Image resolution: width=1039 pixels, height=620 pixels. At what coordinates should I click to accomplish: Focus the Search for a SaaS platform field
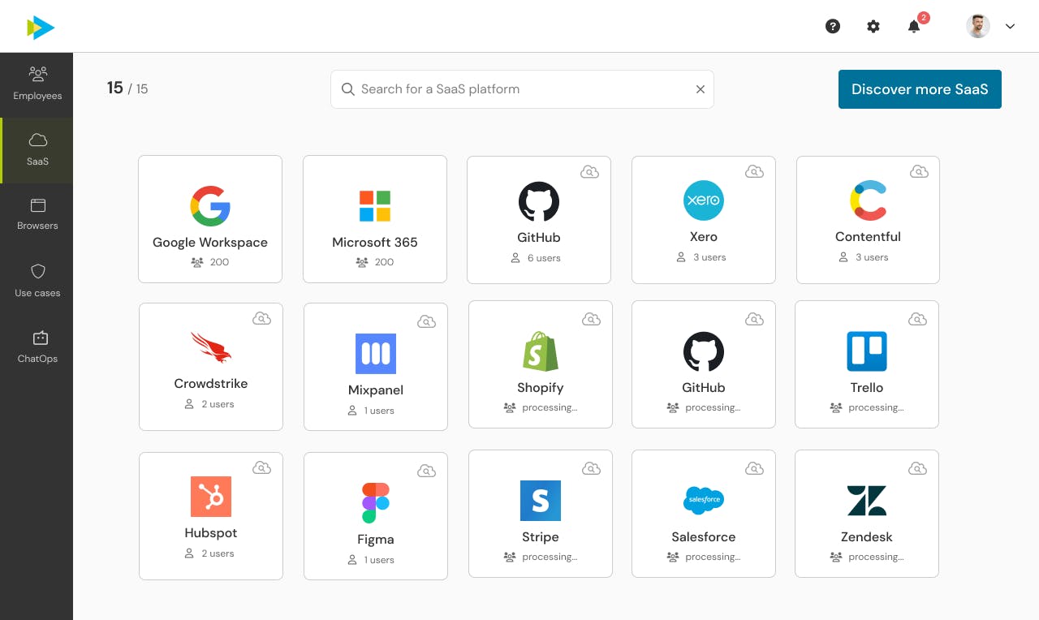519,89
